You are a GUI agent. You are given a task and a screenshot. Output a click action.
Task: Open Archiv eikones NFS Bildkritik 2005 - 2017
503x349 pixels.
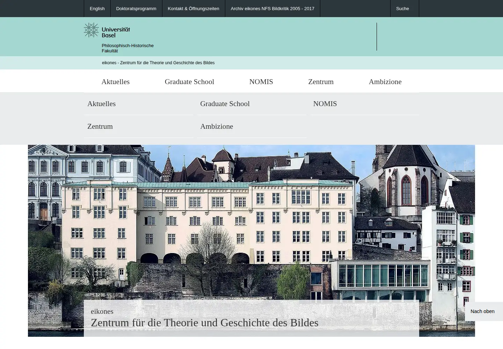click(x=272, y=8)
